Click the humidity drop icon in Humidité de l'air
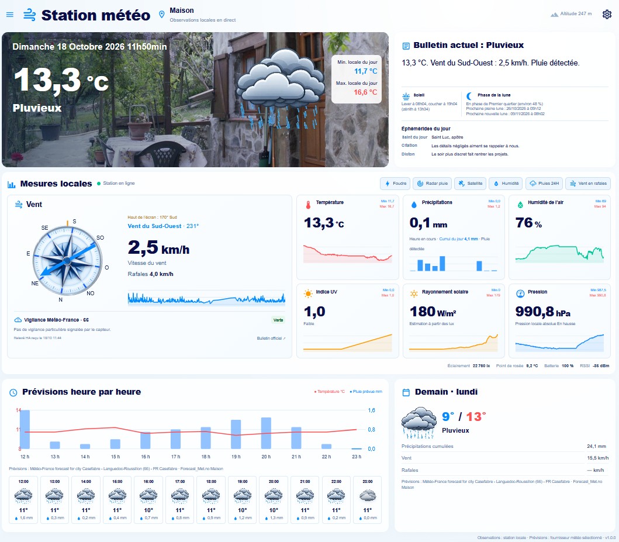The height and width of the screenshot is (542, 619). coord(520,205)
